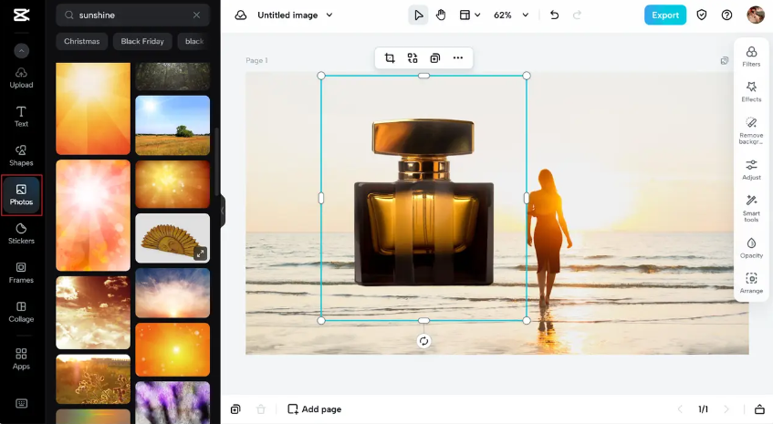The image size is (773, 424).
Task: Click the shield privacy icon
Action: [x=702, y=16]
